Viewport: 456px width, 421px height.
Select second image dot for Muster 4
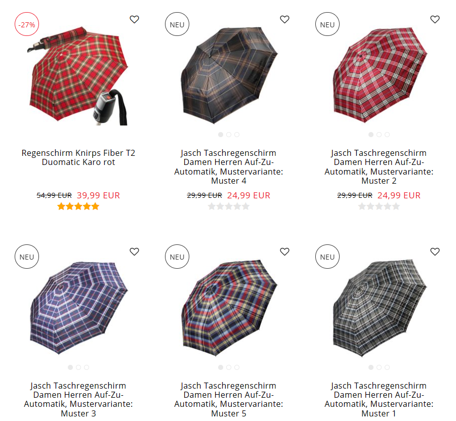[229, 135]
